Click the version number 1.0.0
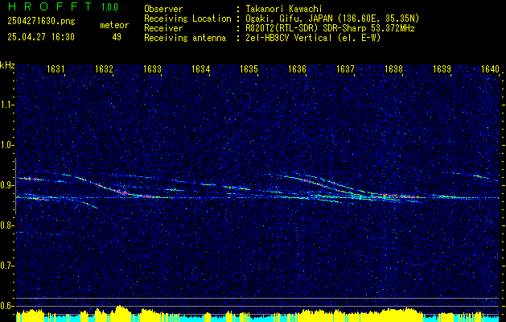 (109, 7)
